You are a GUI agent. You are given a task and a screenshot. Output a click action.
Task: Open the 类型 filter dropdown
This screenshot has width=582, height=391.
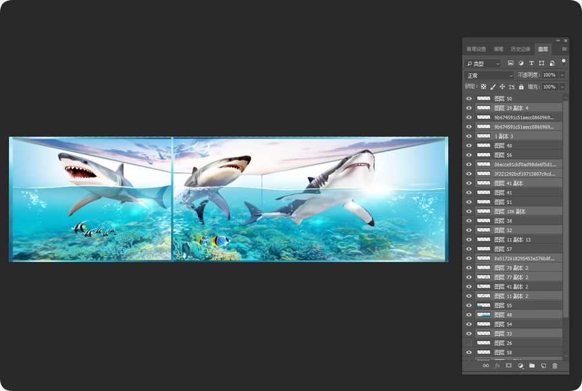tap(482, 63)
